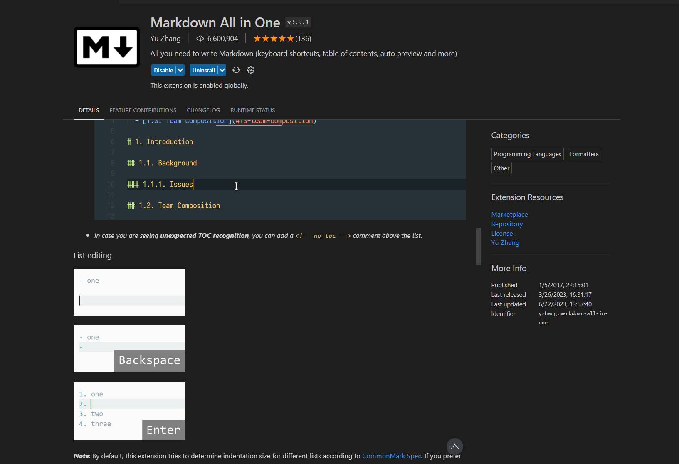This screenshot has height=464, width=679.
Task: Click the Uninstall button
Action: (203, 70)
